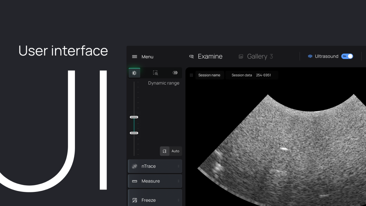
Task: Turn off the Ultrasound toggle
Action: 347,56
